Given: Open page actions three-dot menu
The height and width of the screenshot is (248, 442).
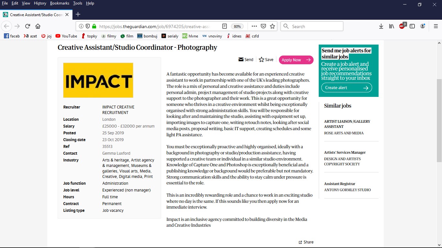Looking at the screenshot, I should tap(254, 26).
